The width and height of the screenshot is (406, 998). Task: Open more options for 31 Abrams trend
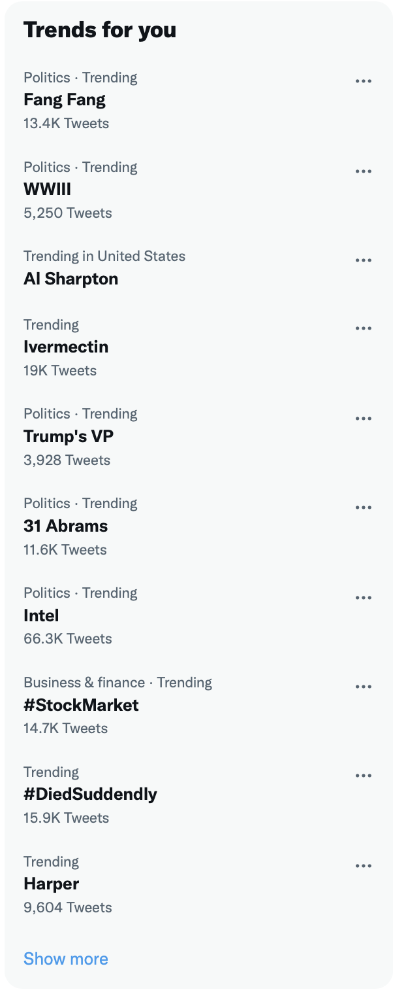[x=363, y=508]
